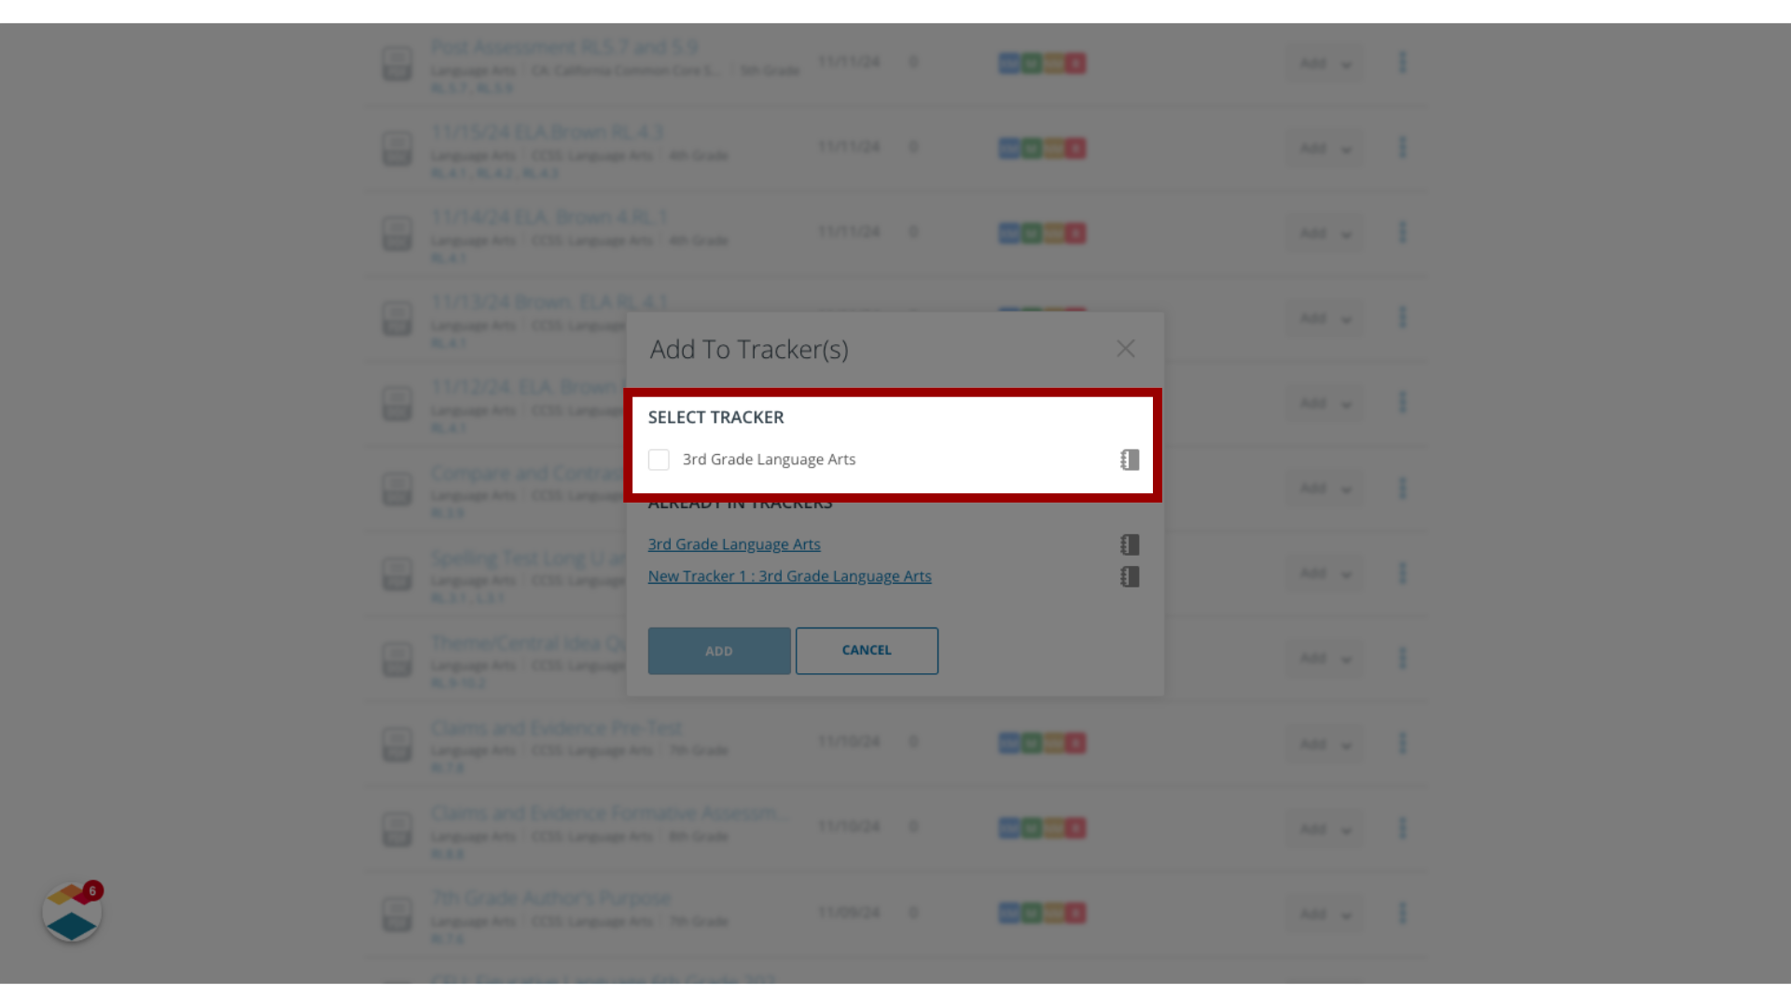Click the ADD dropdown arrow on the second assessment row

point(1344,146)
